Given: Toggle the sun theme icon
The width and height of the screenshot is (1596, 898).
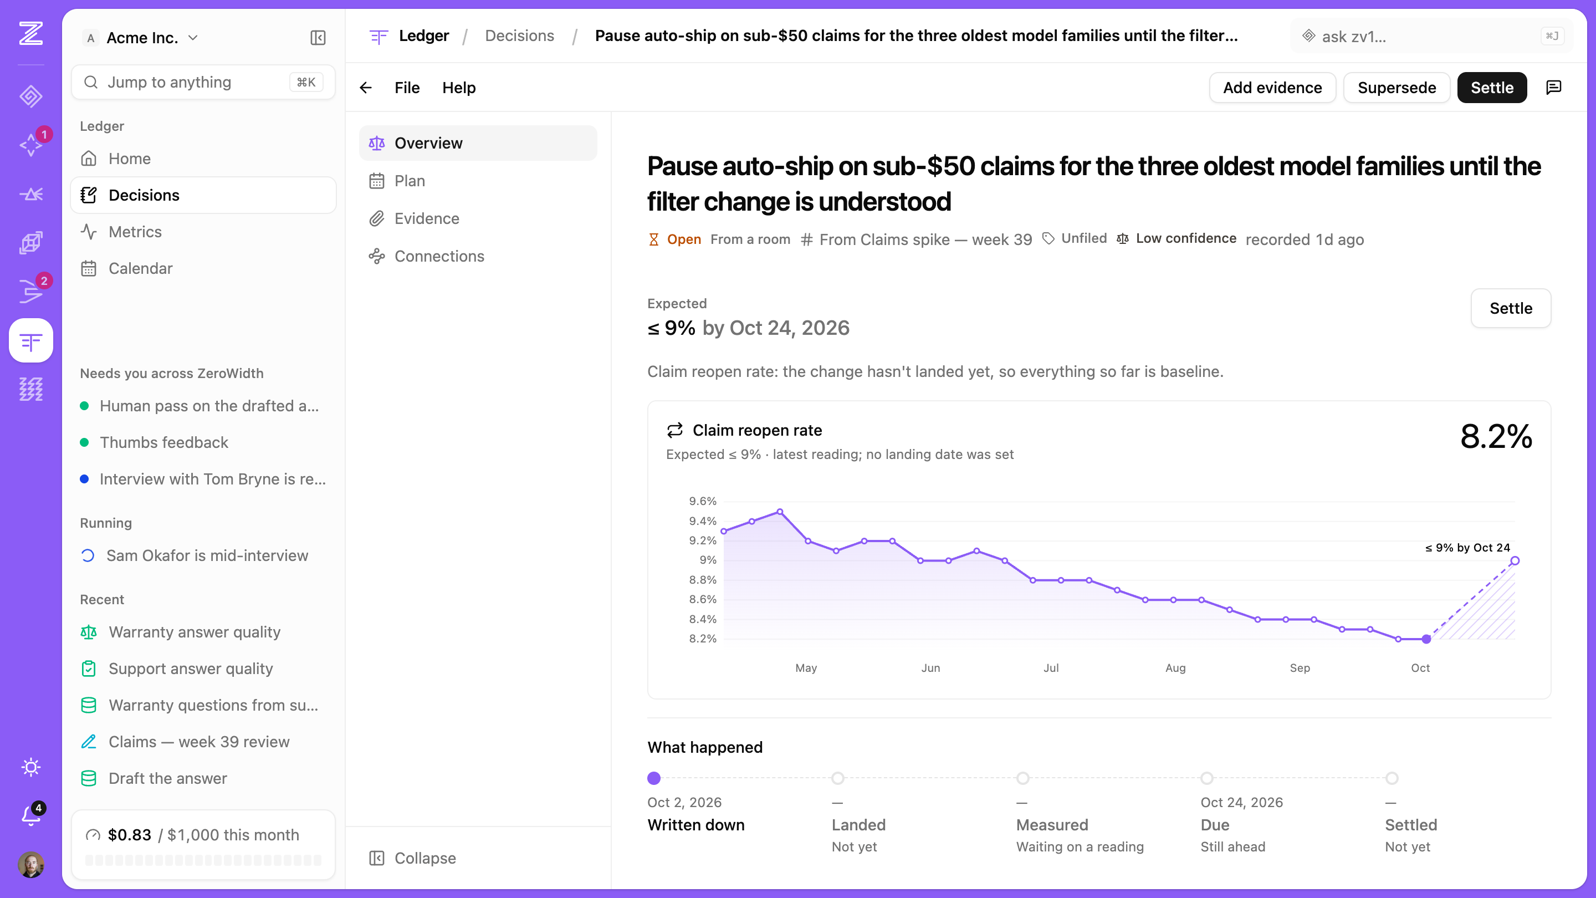Looking at the screenshot, I should coord(30,767).
